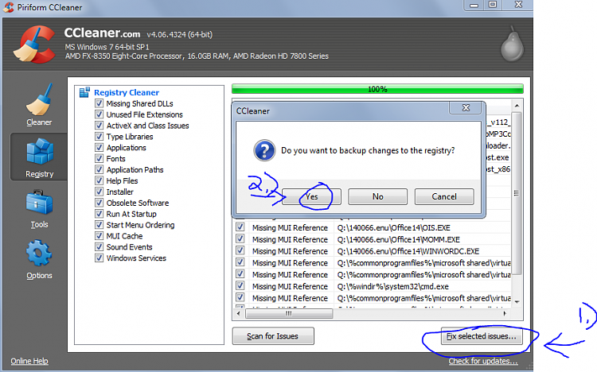Viewport: 597px width, 372px height.
Task: Click No in backup dialog
Action: pos(377,196)
